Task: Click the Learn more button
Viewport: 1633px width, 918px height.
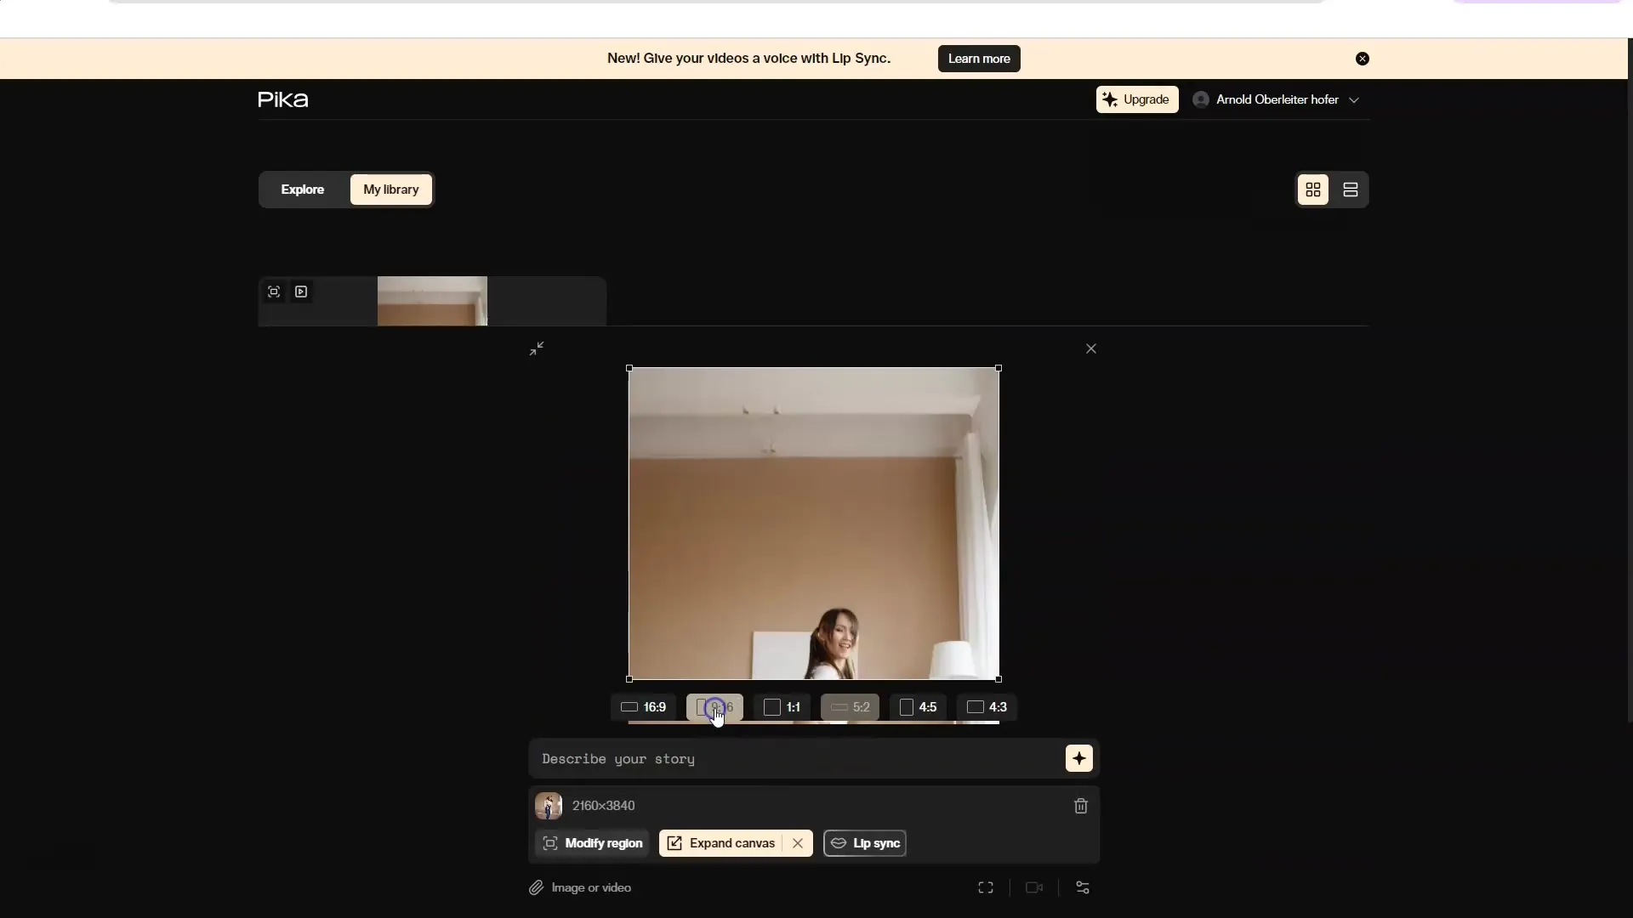Action: point(979,59)
